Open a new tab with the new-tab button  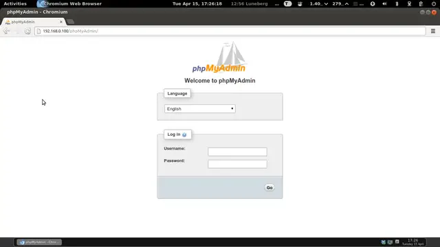pos(71,21)
